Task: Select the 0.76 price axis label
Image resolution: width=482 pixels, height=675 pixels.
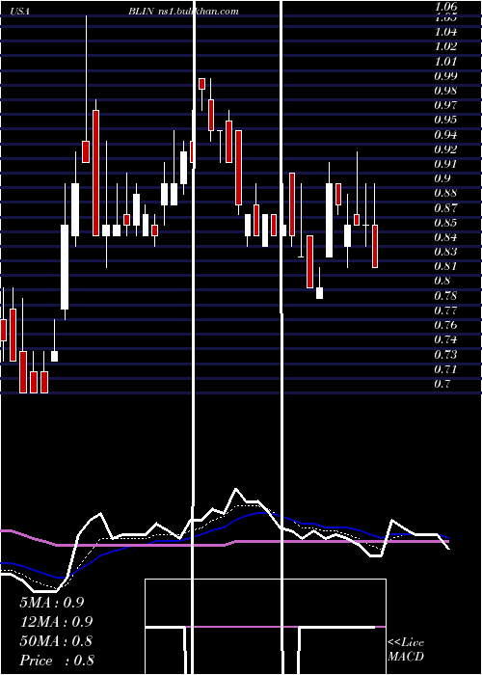Action: pos(445,326)
